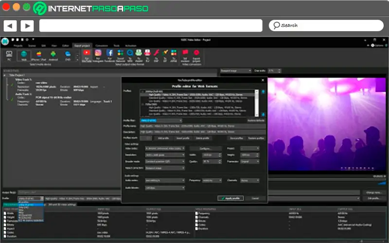This screenshot has height=243, width=389.
Task: Move profile down with the blue arrow
Action: [x=263, y=115]
